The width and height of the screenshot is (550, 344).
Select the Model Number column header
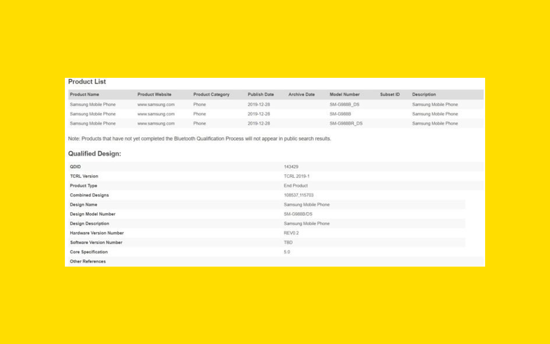click(x=345, y=95)
